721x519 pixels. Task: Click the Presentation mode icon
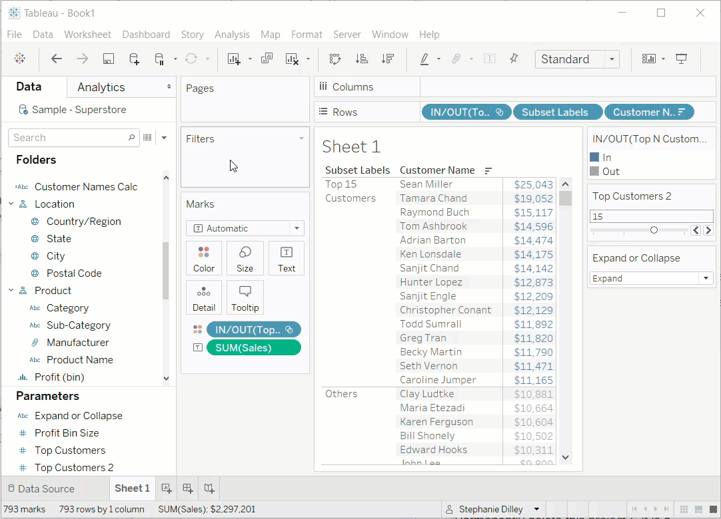click(x=681, y=59)
